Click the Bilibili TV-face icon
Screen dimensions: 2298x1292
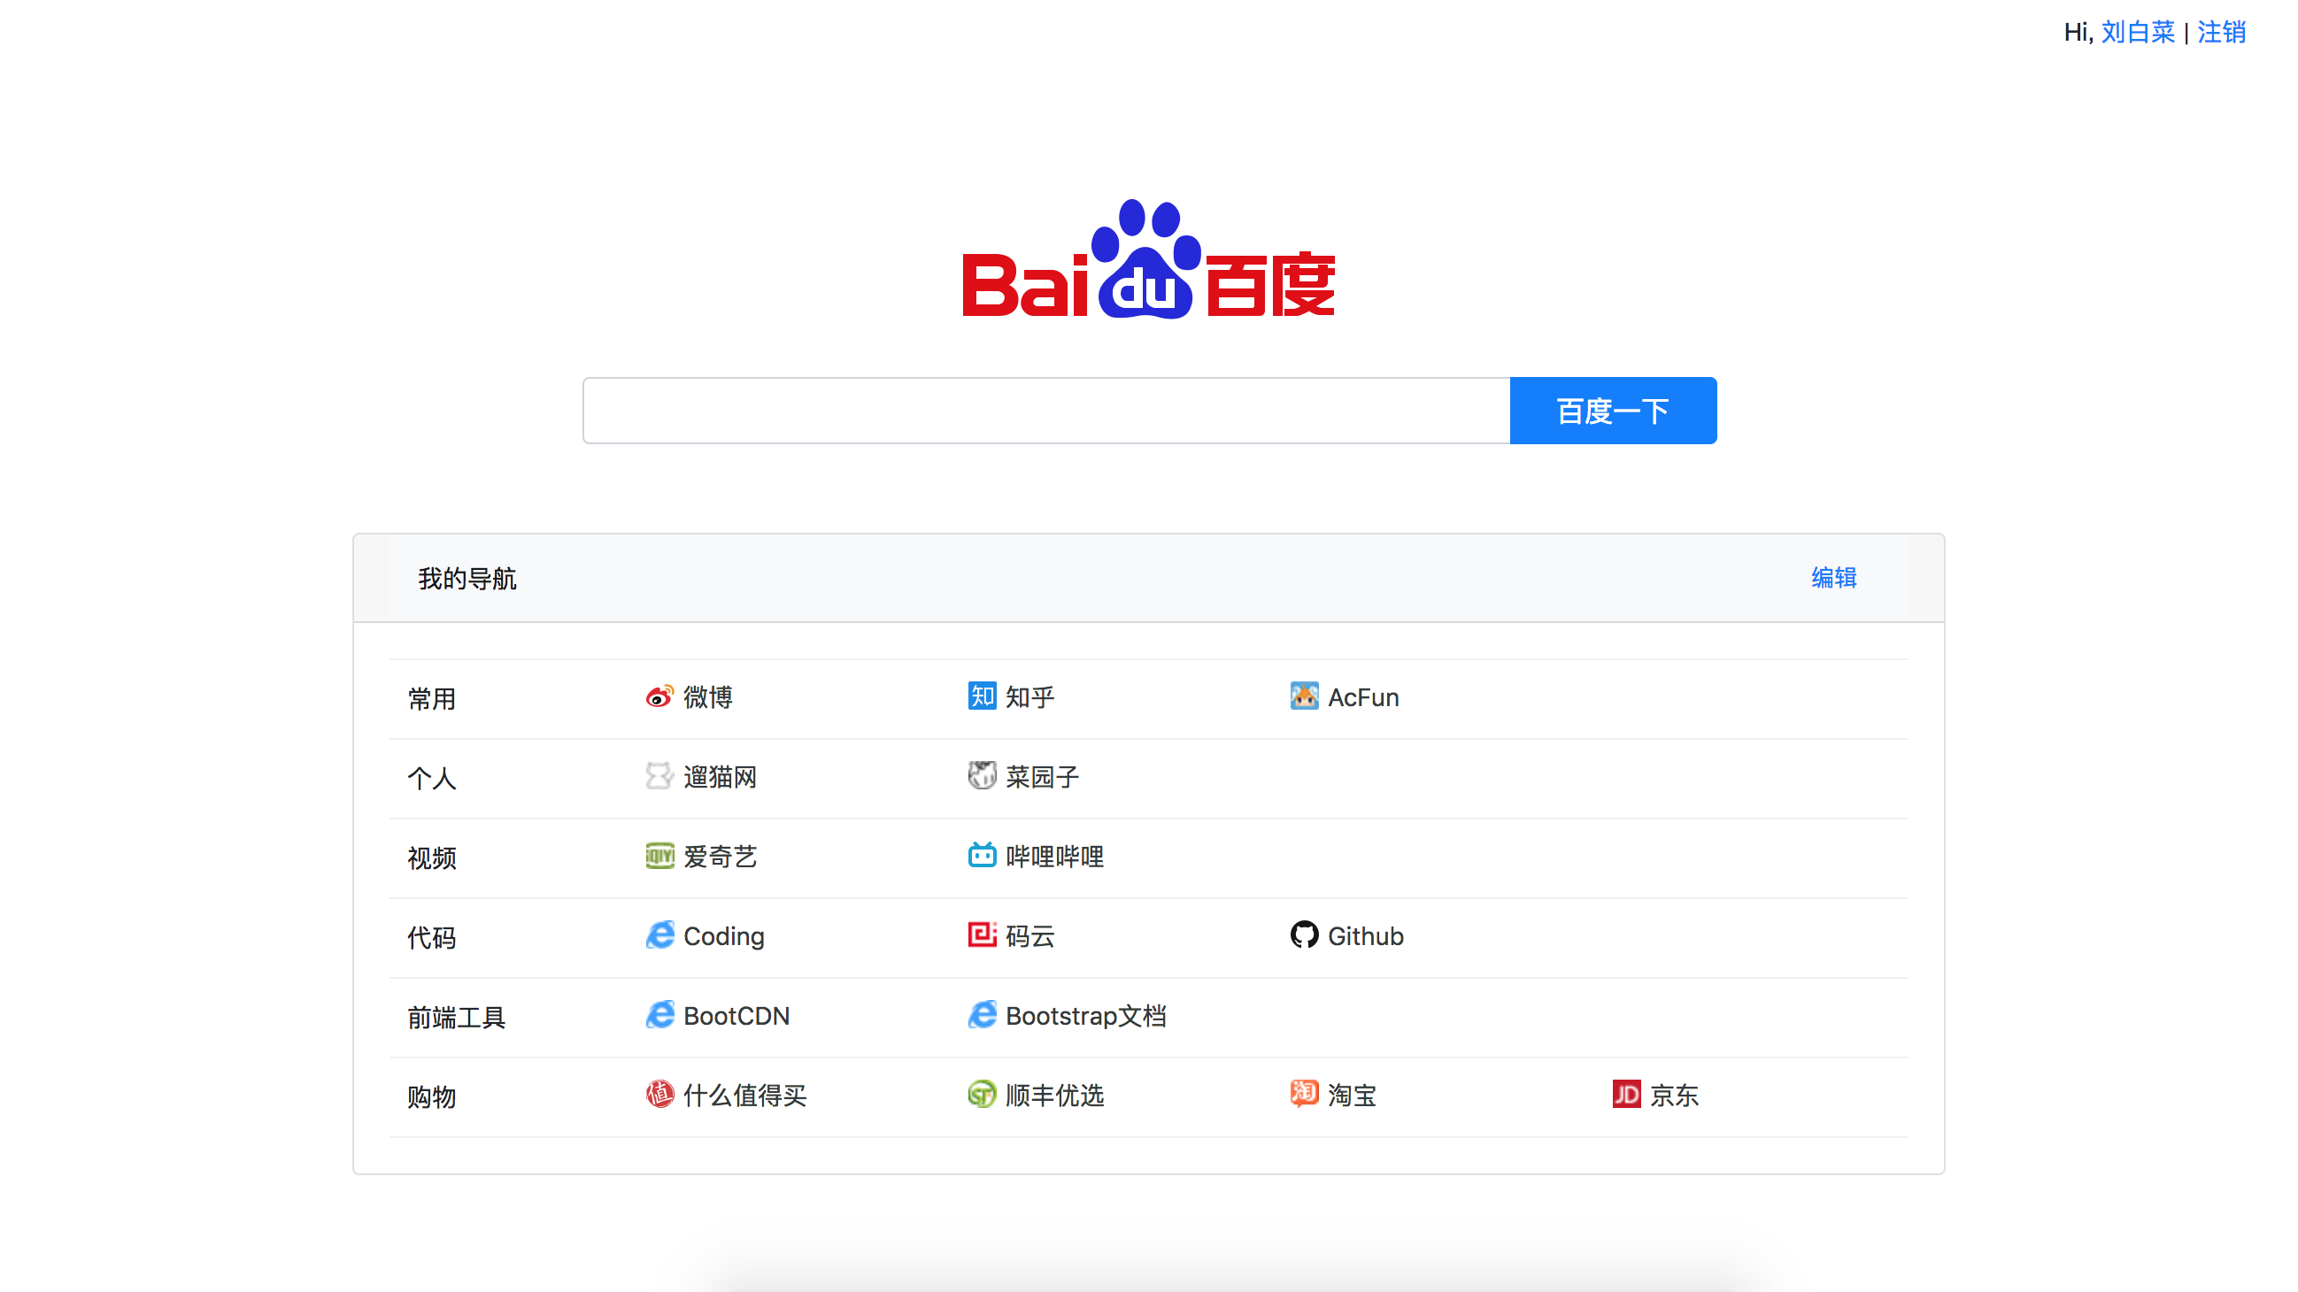pyautogui.click(x=982, y=856)
